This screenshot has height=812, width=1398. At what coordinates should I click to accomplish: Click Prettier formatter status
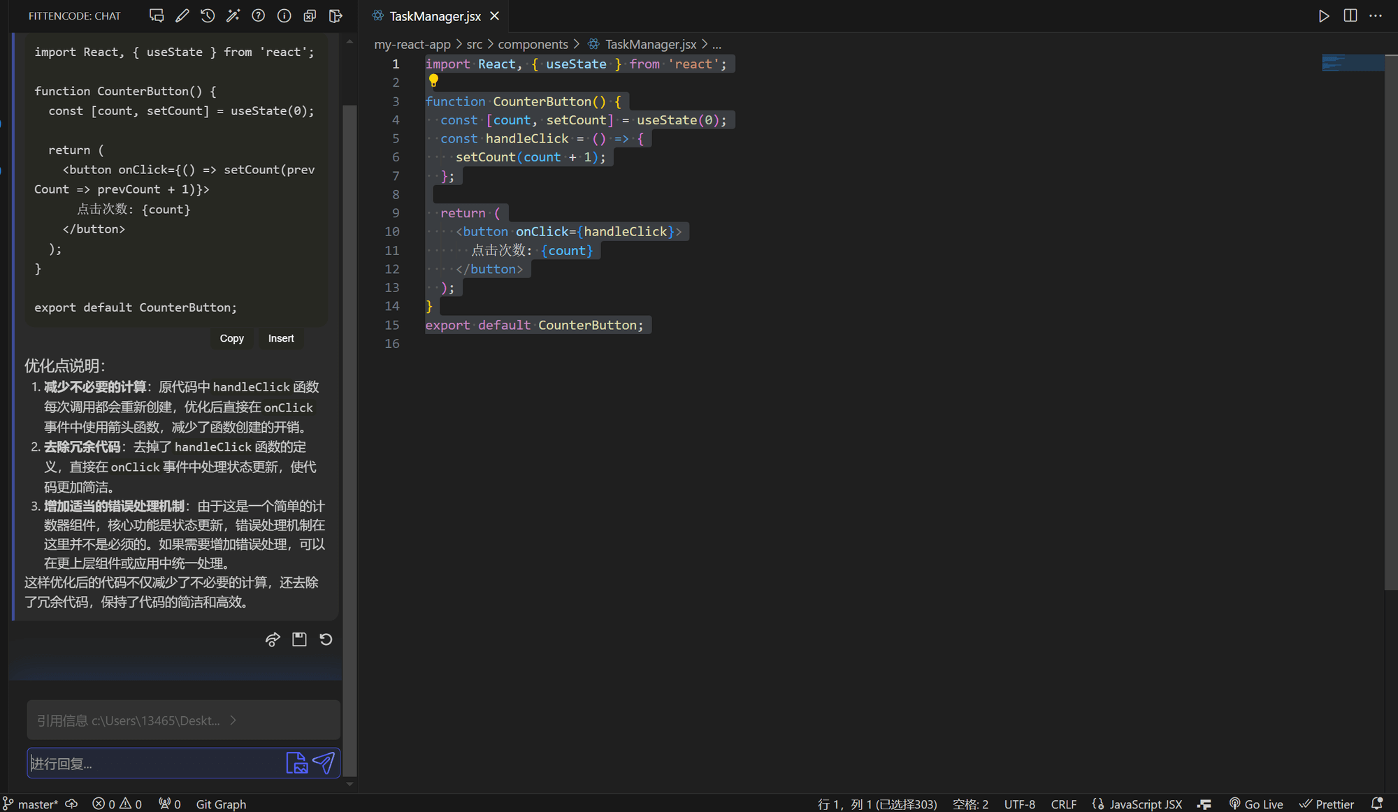click(1327, 804)
